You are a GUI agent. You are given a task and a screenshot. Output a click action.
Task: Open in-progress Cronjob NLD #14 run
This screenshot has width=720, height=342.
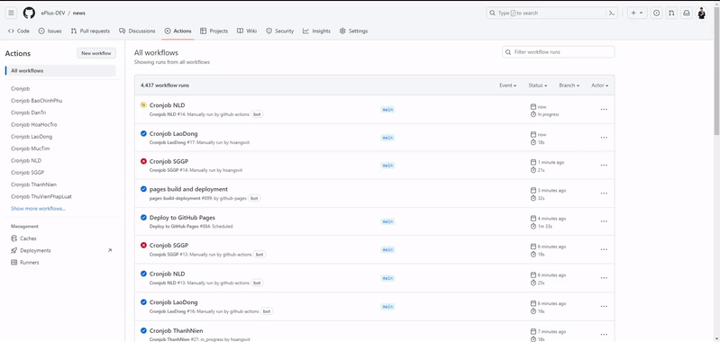pos(167,105)
